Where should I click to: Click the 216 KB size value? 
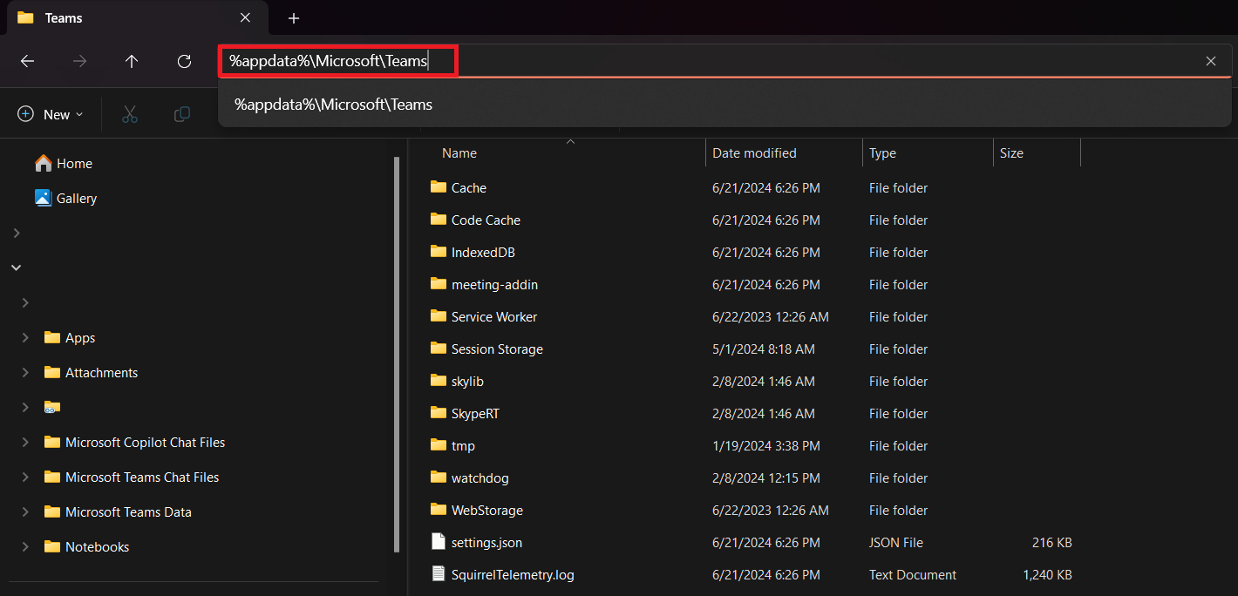pyautogui.click(x=1051, y=543)
